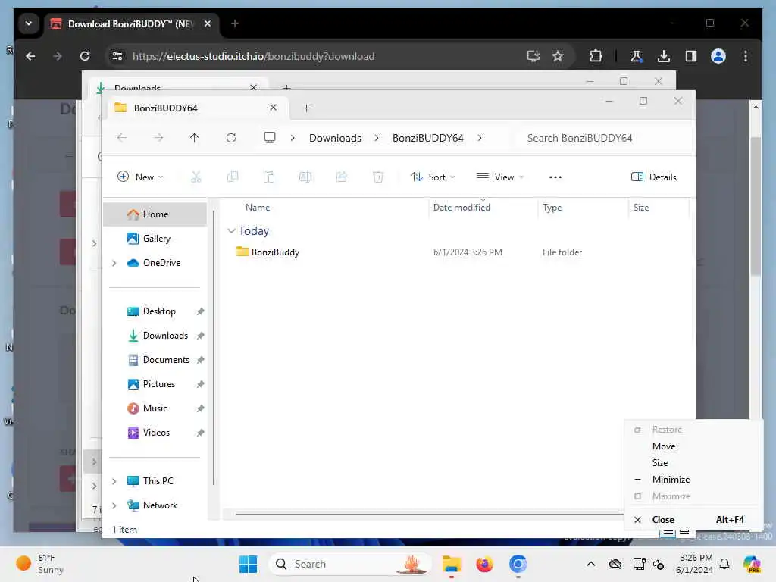The image size is (776, 582).
Task: Select the BonziBuddy folder
Action: [x=275, y=252]
